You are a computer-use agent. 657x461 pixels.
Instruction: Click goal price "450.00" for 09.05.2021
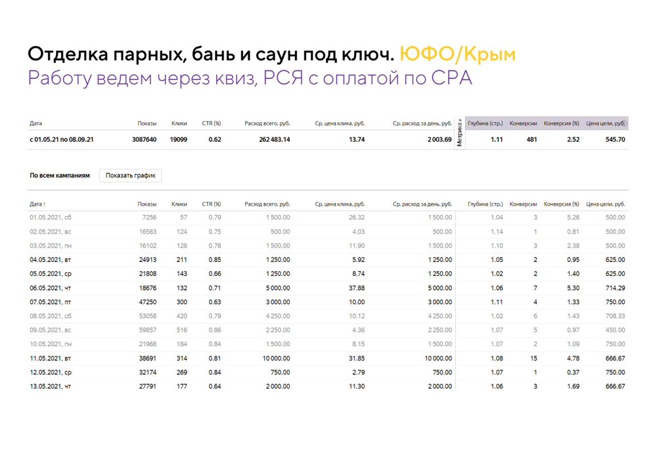(x=615, y=330)
